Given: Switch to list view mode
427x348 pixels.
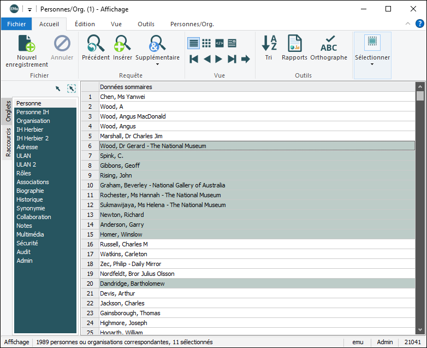Looking at the screenshot, I should coord(193,43).
